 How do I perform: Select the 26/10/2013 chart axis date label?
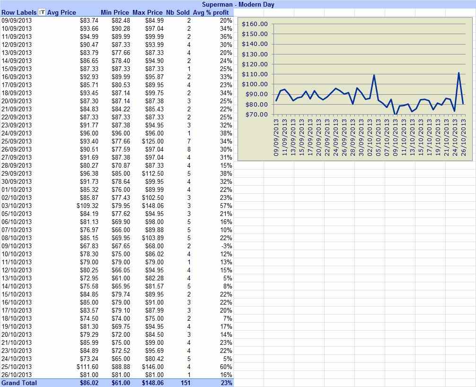[x=463, y=137]
